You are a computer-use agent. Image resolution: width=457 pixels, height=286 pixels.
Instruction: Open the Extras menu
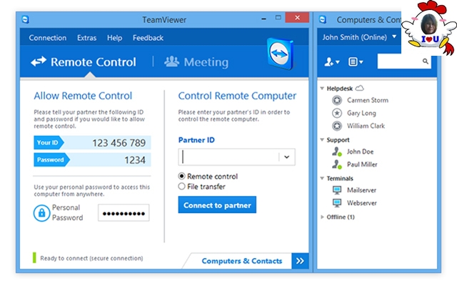pyautogui.click(x=86, y=38)
